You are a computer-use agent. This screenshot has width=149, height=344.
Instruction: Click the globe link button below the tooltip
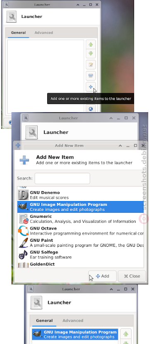tap(91, 108)
